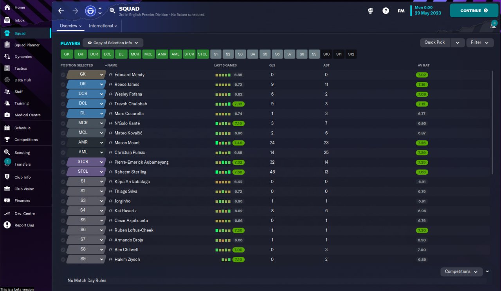Open the Squad Planner clipboard icon

[x=7, y=45]
